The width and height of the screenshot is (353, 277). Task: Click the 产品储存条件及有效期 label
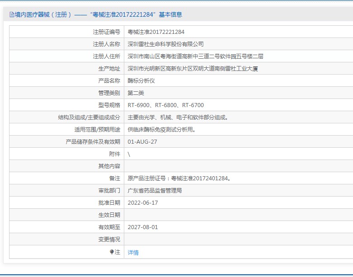[x=93, y=142]
